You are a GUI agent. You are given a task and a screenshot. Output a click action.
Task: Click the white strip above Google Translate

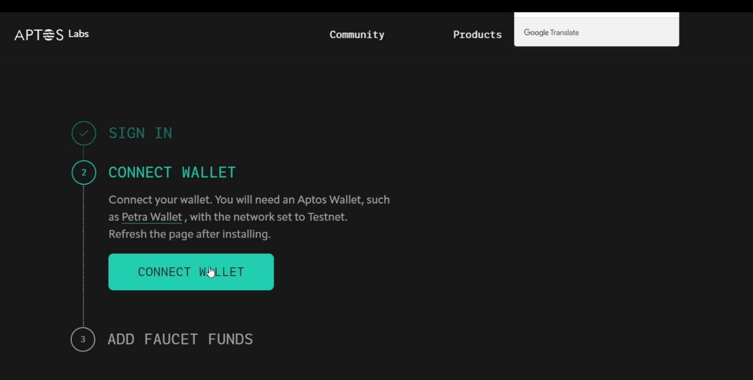[x=596, y=15]
